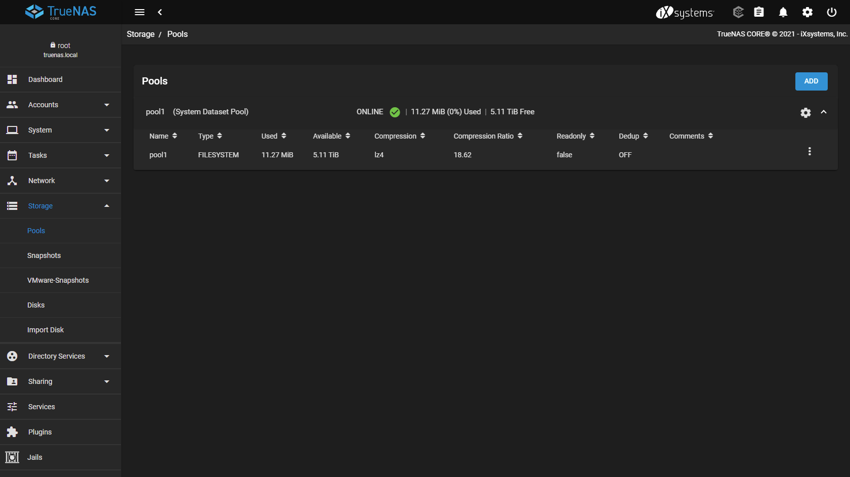Sort by the Used column
Image resolution: width=850 pixels, height=477 pixels.
tap(274, 136)
